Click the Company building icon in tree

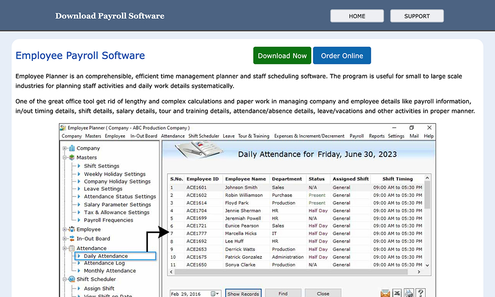(72, 148)
